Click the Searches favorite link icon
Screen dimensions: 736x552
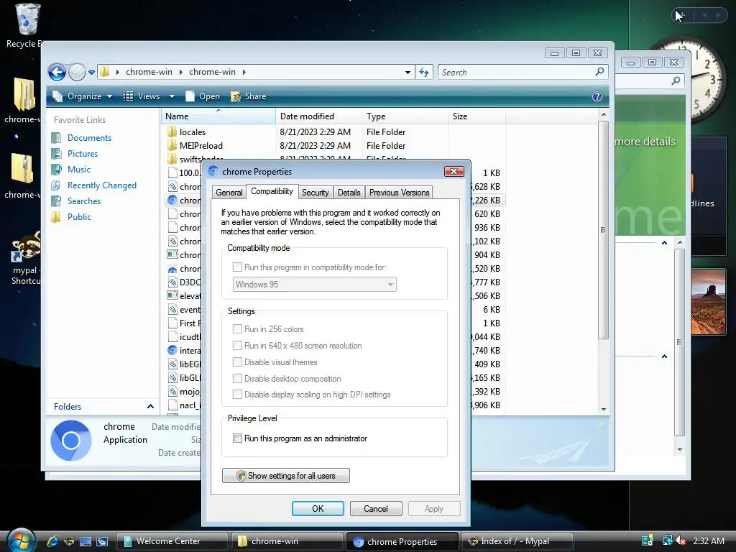coord(56,201)
